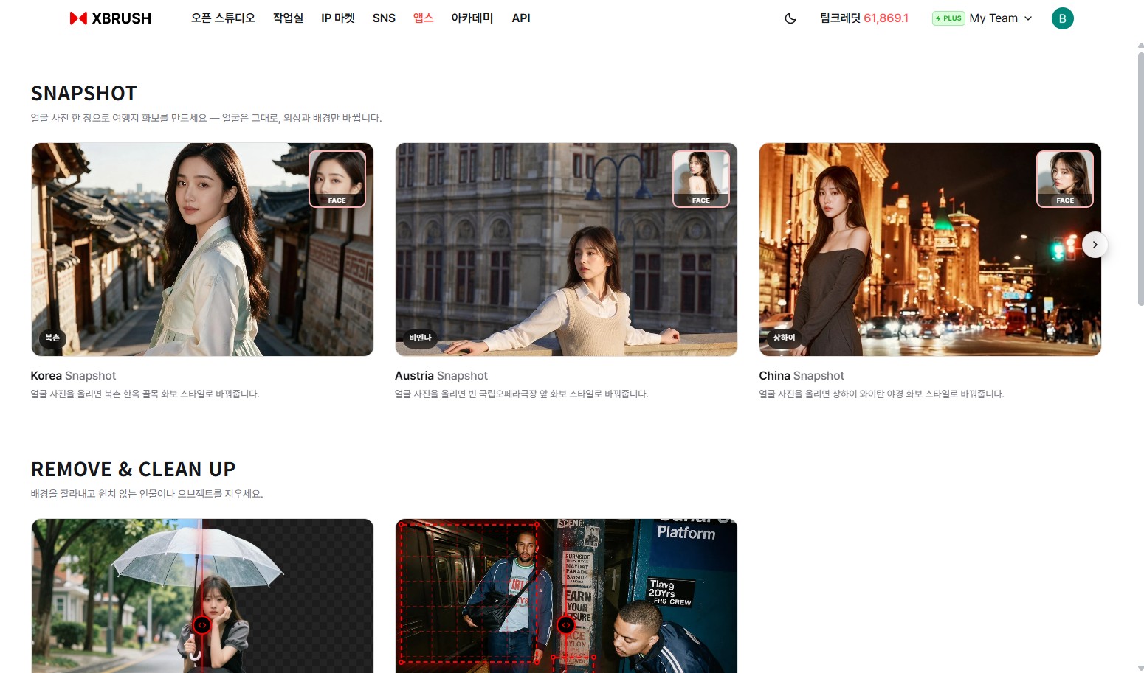Click the Austria Snapshot title
This screenshot has height=673, width=1144.
(x=441, y=375)
